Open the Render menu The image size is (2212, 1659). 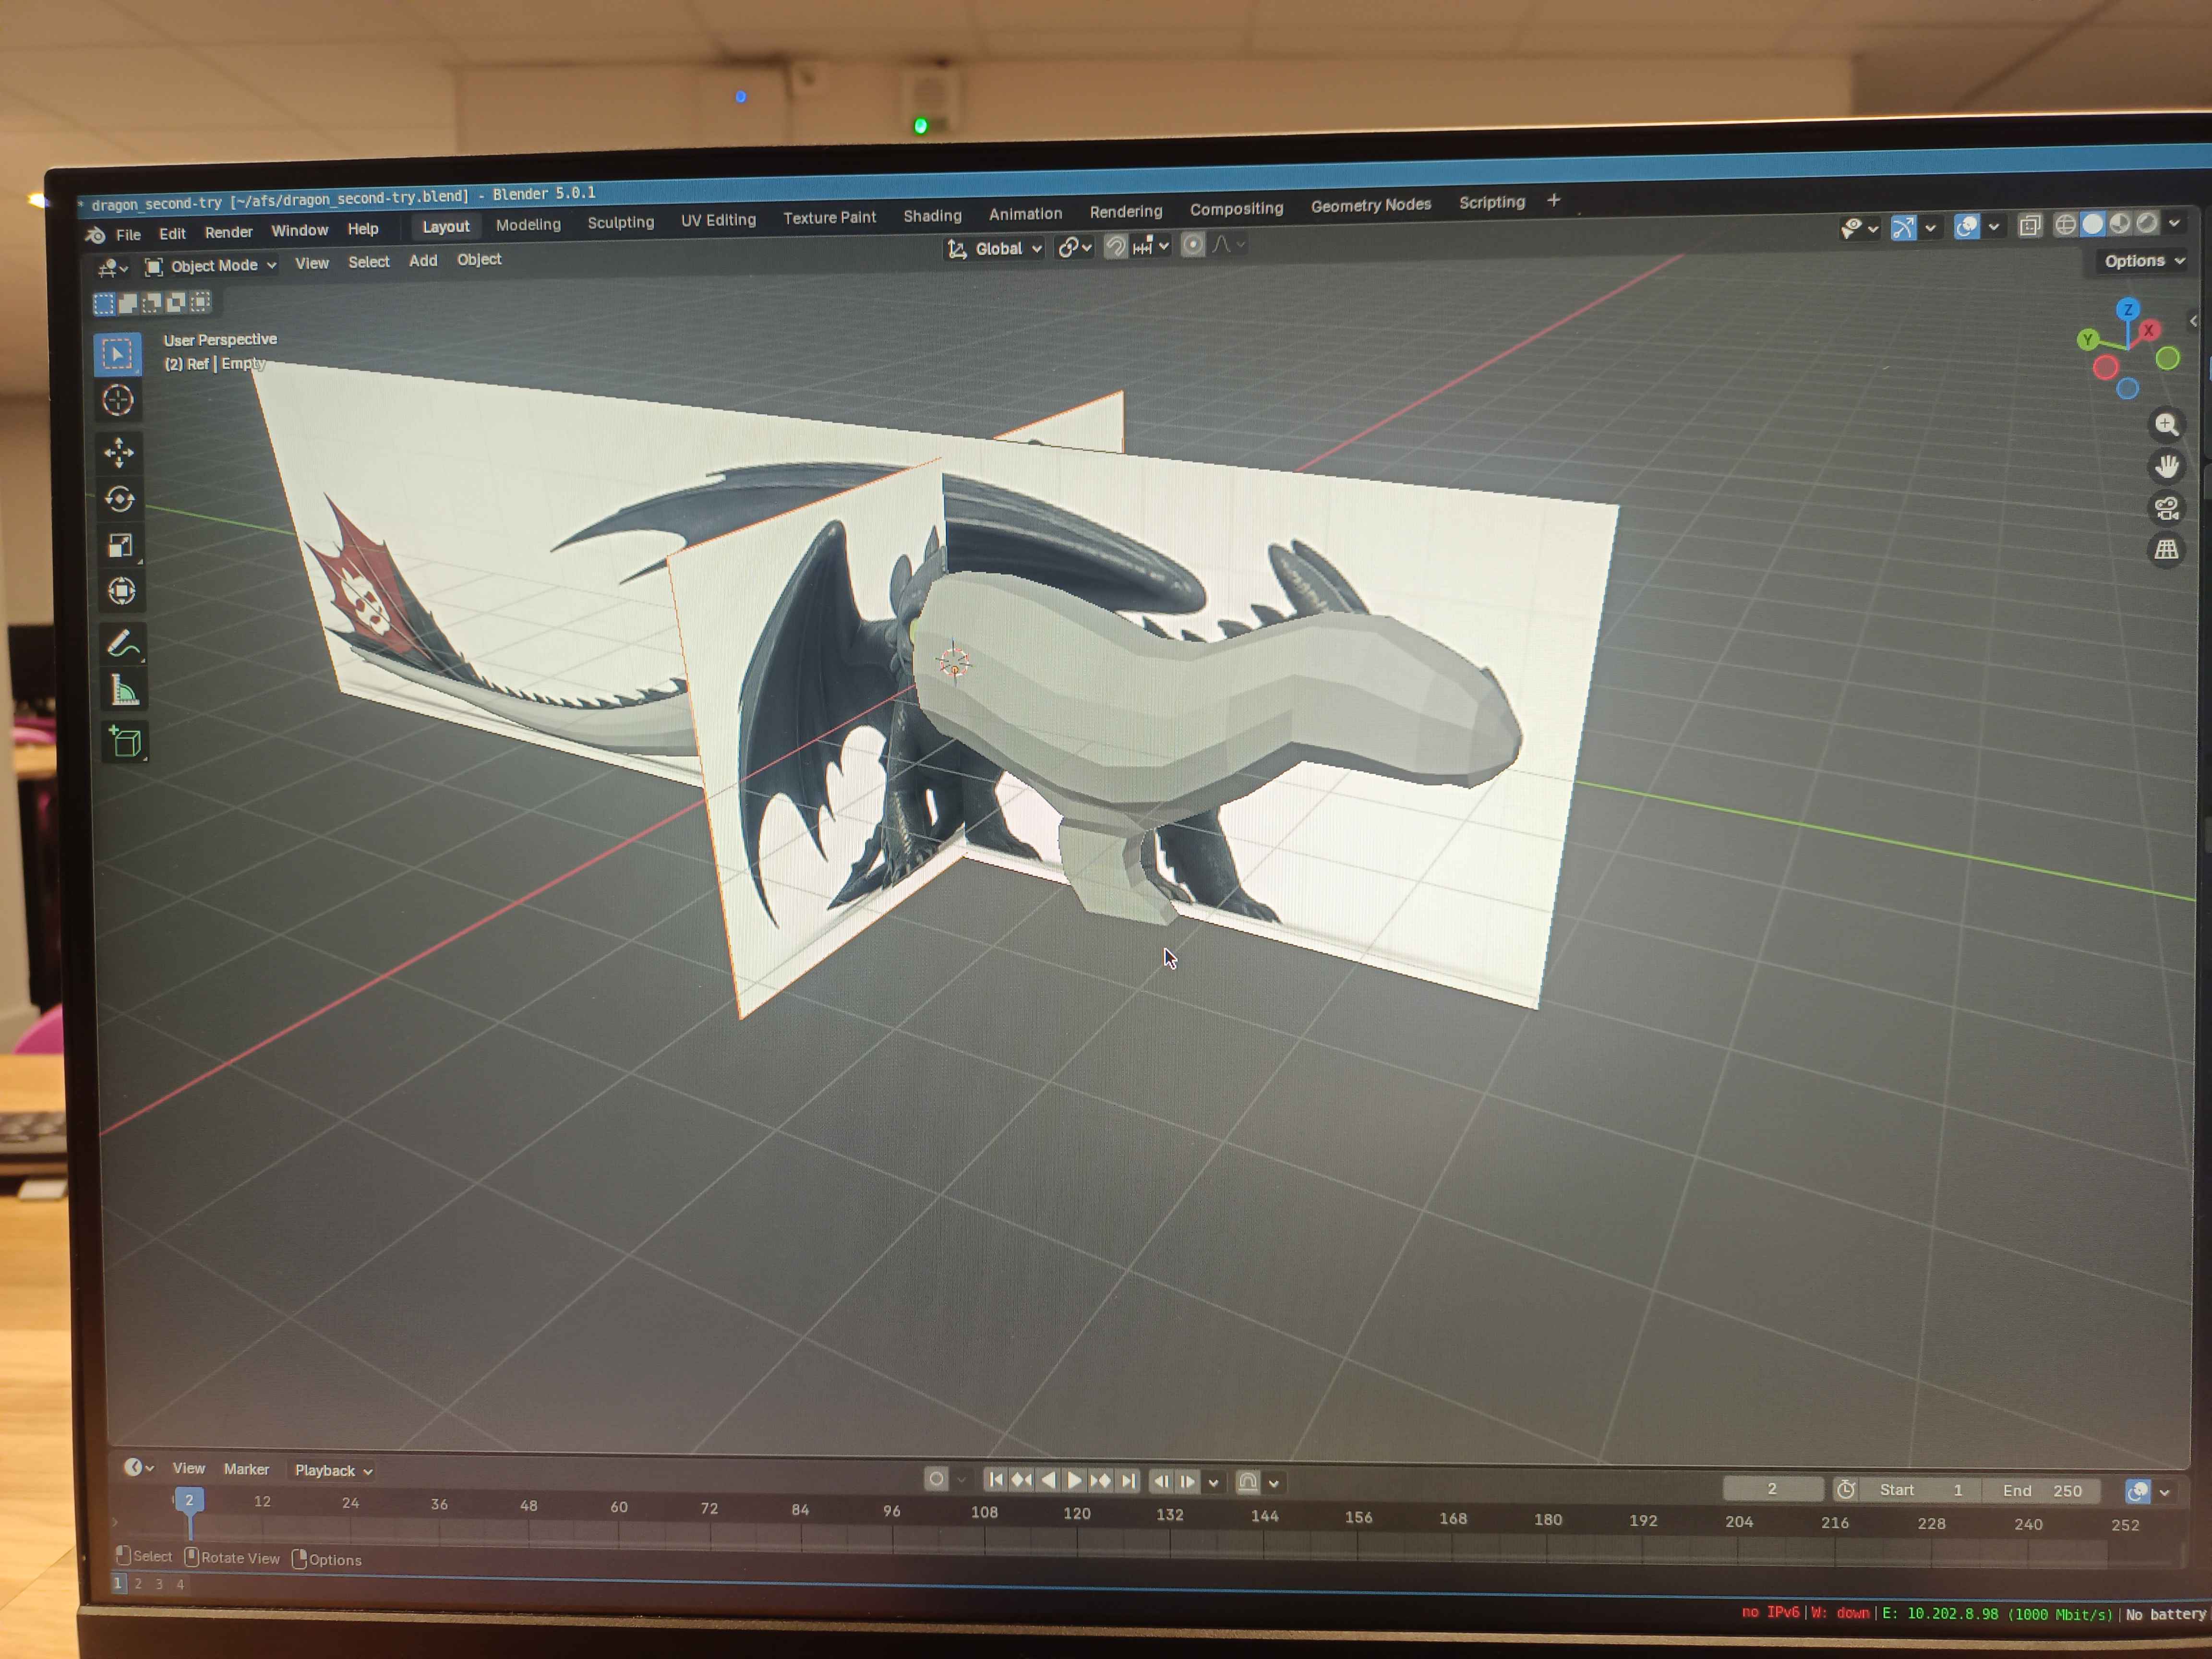[x=228, y=232]
